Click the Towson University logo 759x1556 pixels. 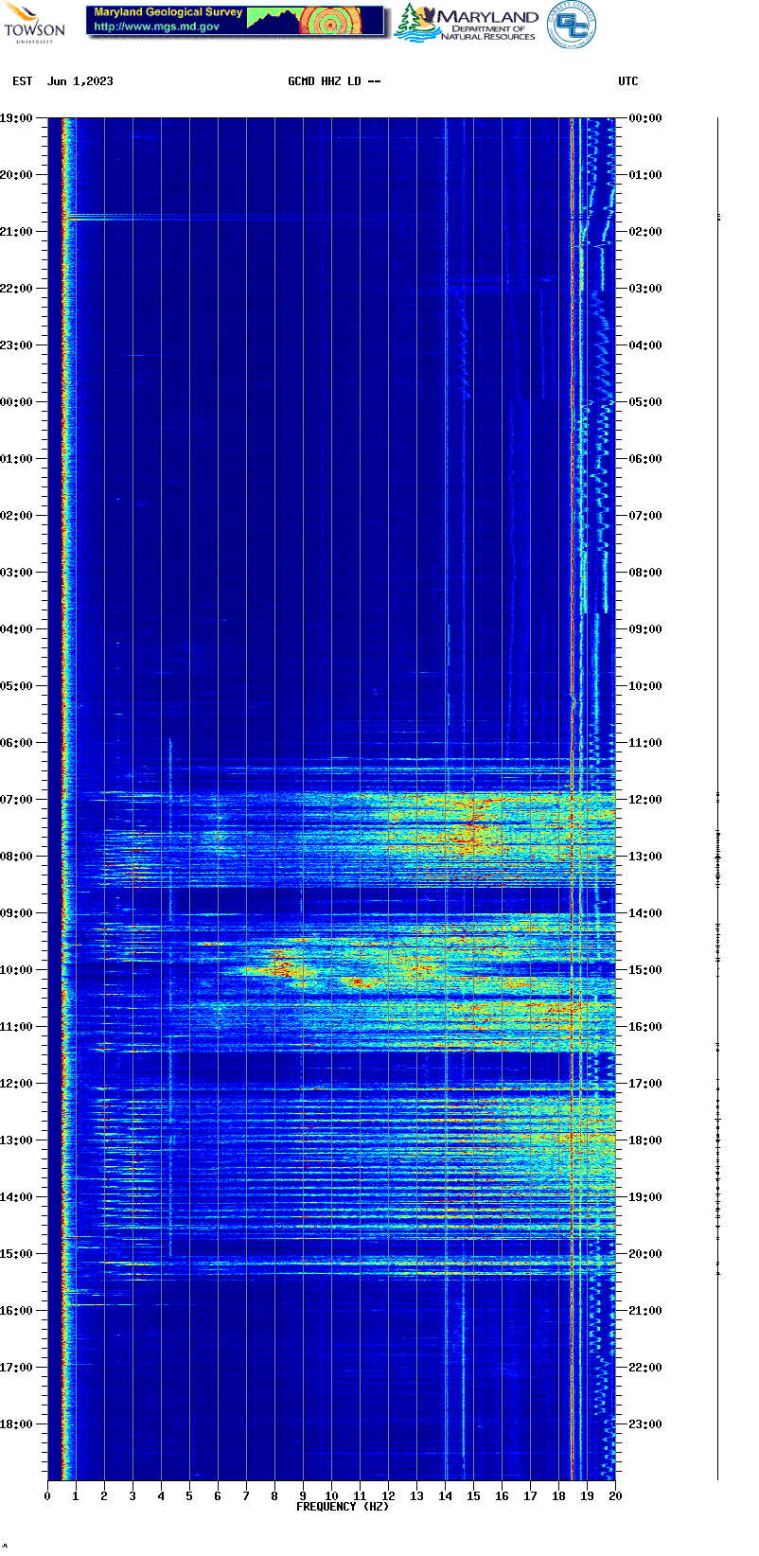[x=34, y=23]
